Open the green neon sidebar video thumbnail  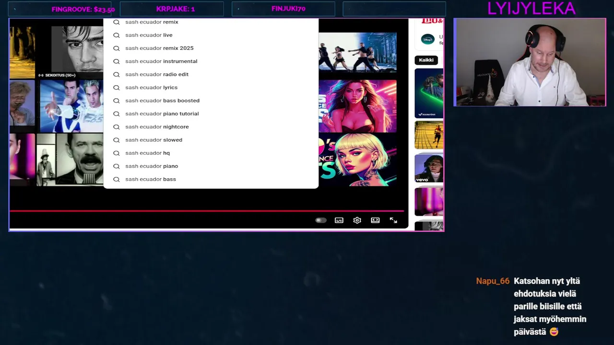[429, 93]
